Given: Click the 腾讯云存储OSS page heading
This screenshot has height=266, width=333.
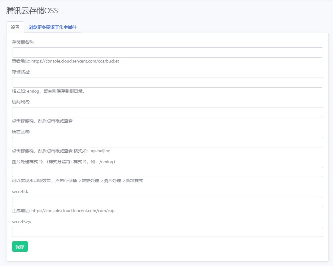Looking at the screenshot, I should tap(32, 11).
